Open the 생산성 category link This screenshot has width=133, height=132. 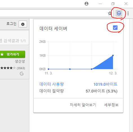click(x=20, y=61)
